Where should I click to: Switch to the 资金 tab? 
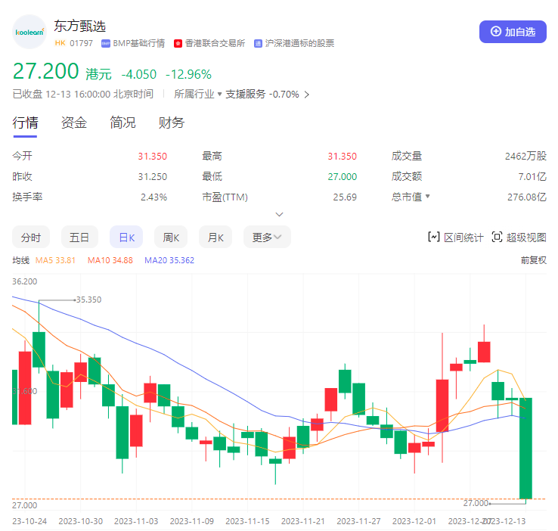(x=74, y=123)
